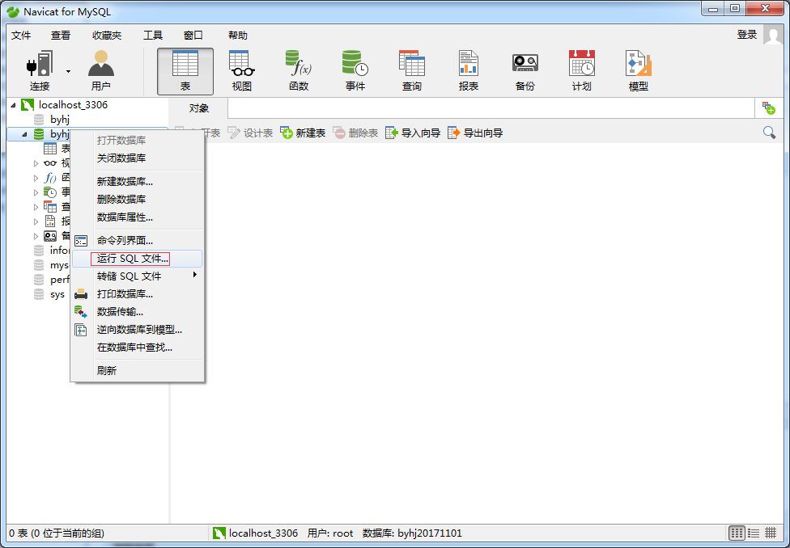Expand the 转储 SQL 文件 submenu arrow
The width and height of the screenshot is (790, 548).
[194, 275]
